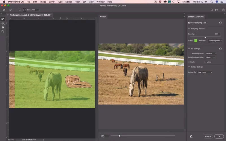This screenshot has width=226, height=141.
Task: Click the green sampling color swatch
Action: pyautogui.click(x=196, y=41)
